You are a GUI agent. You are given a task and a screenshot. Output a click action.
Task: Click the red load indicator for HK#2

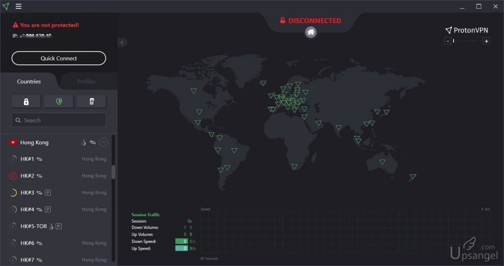13,176
